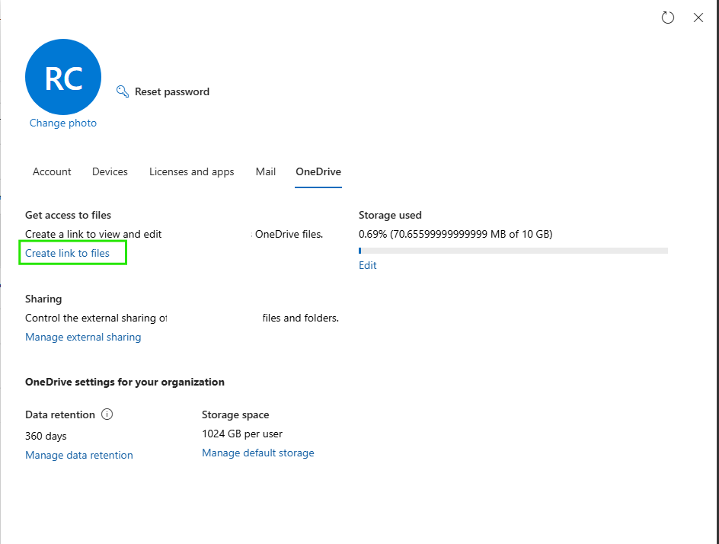This screenshot has height=544, width=719.
Task: Click 'OneDrive settings for your organization' heading
Action: (125, 382)
